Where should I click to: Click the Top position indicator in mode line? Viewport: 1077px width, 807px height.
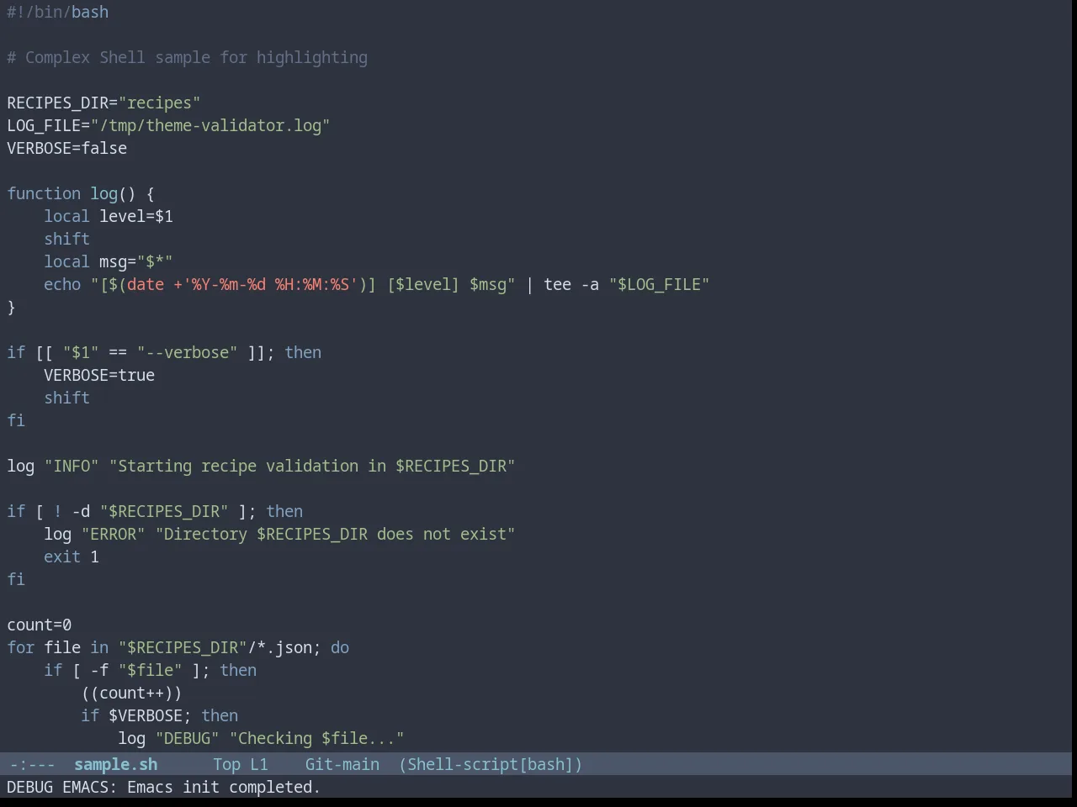click(226, 764)
